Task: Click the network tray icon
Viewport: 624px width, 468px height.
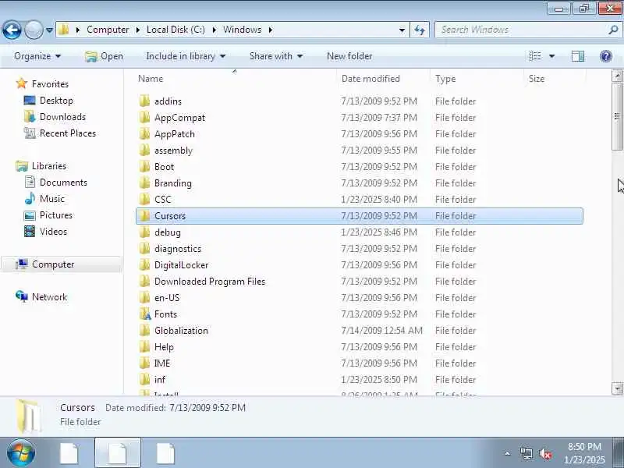Action: (x=526, y=453)
